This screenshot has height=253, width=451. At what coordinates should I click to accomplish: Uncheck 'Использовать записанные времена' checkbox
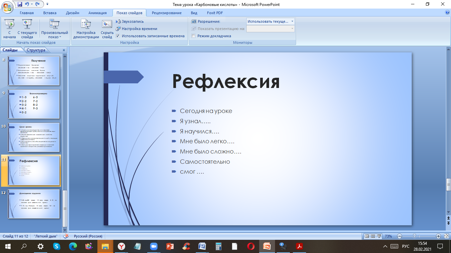[x=118, y=36]
